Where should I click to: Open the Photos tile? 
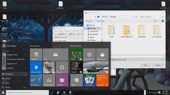[49, 68]
